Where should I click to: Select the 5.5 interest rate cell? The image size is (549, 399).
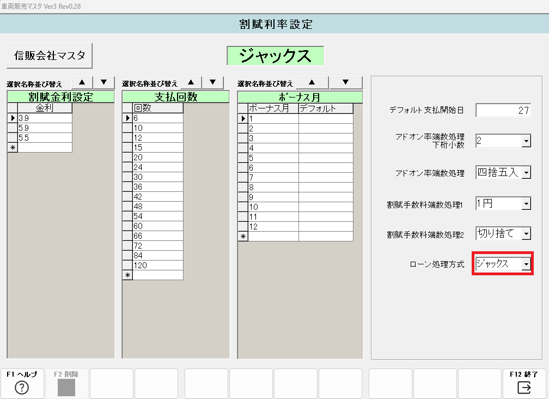(45, 138)
